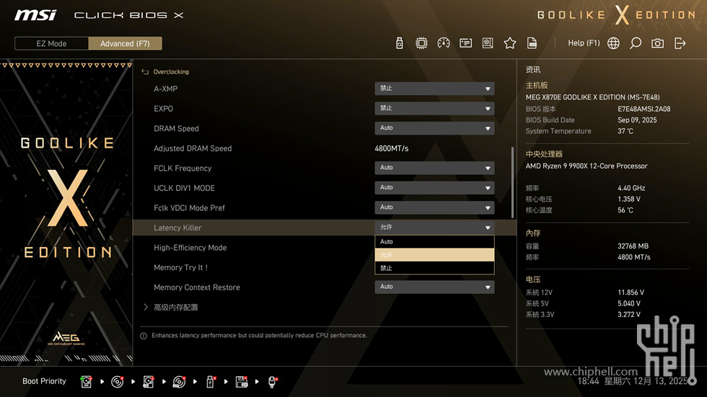
Task: Open the speedometer performance icon
Action: (x=444, y=43)
